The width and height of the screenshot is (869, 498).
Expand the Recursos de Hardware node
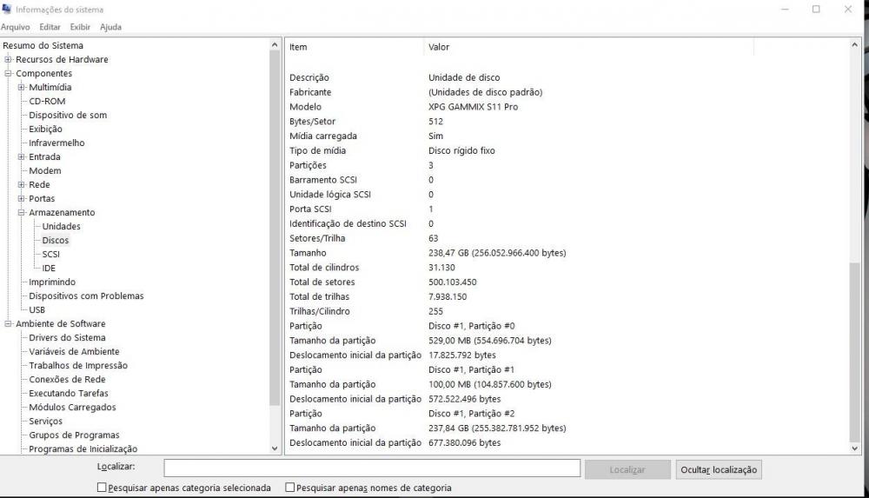point(9,60)
